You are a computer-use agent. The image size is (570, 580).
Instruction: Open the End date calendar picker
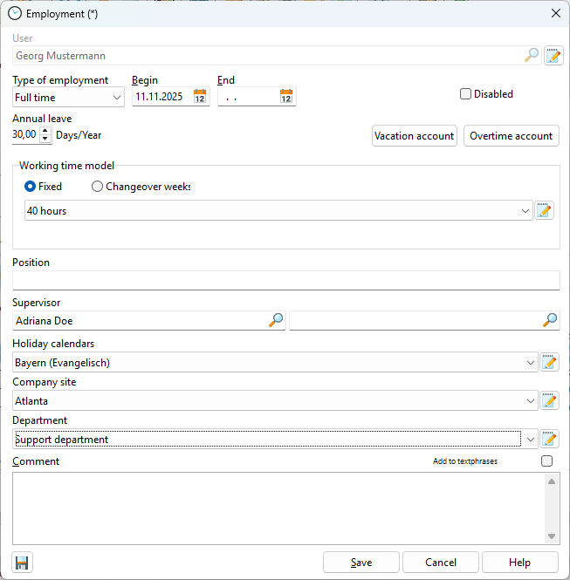286,97
